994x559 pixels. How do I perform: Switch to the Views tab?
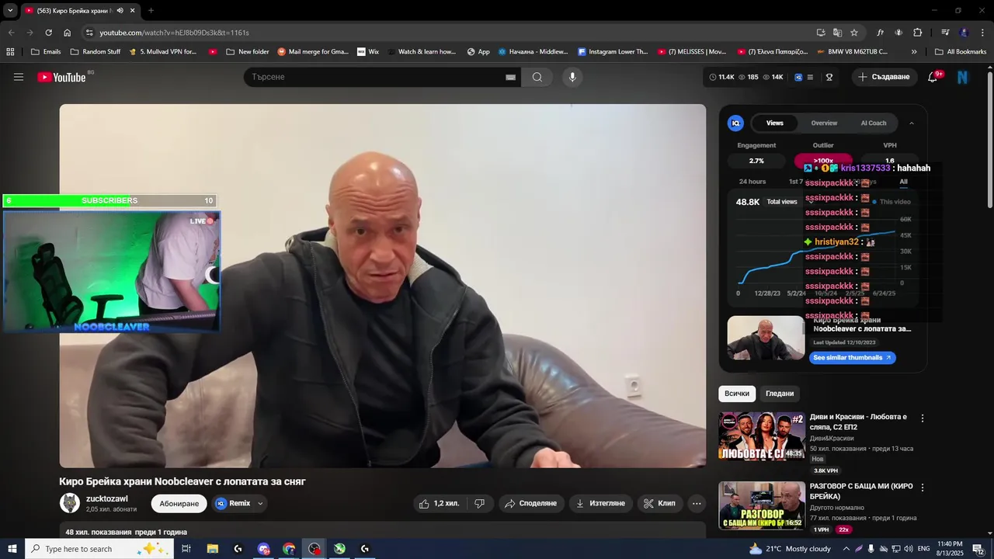click(x=775, y=123)
